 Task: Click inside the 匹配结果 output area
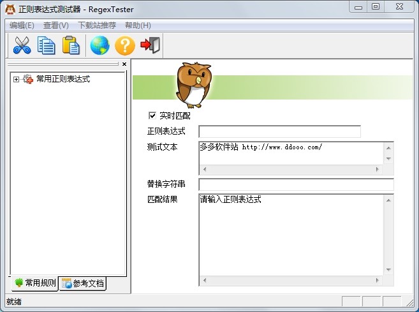(291, 235)
